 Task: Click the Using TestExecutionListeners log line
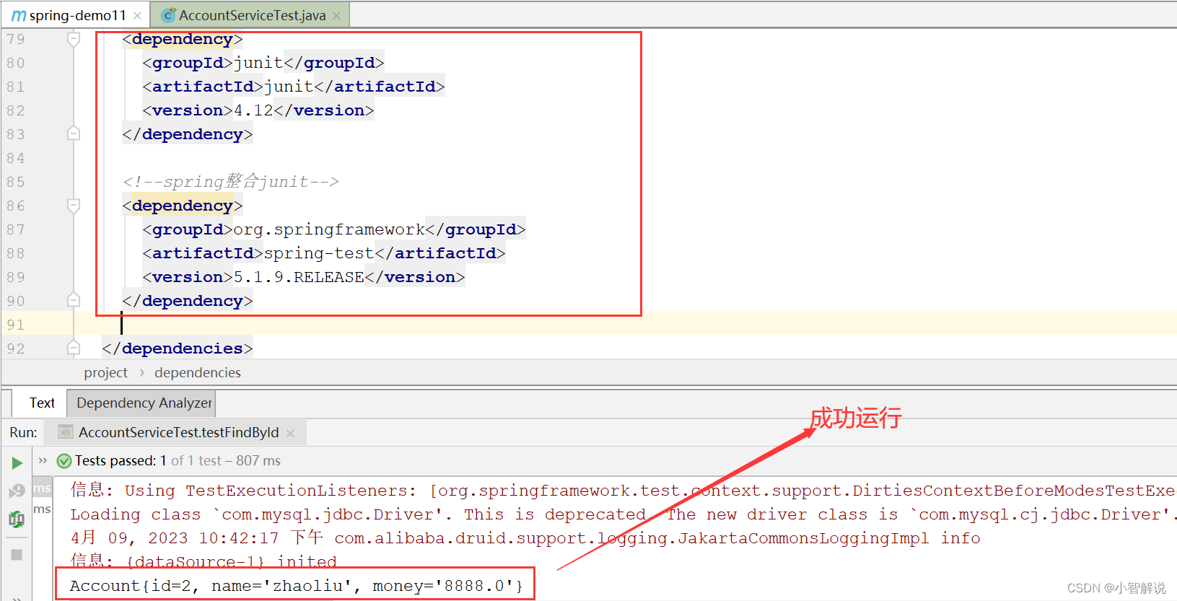pos(623,491)
